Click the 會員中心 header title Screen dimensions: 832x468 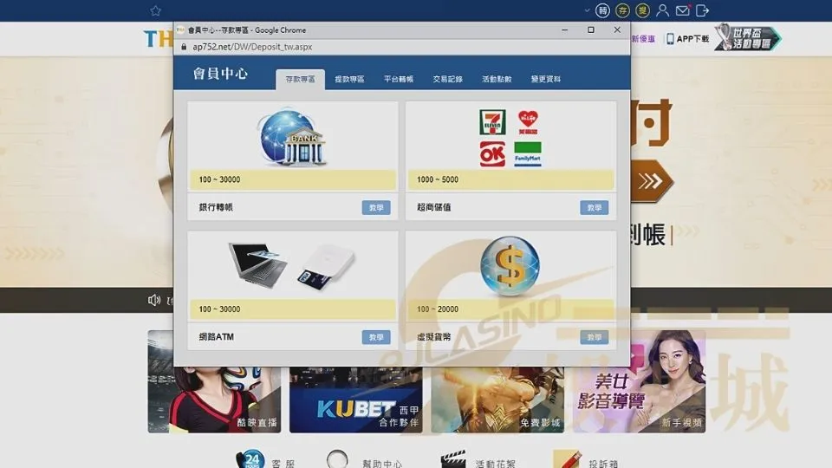tap(220, 73)
